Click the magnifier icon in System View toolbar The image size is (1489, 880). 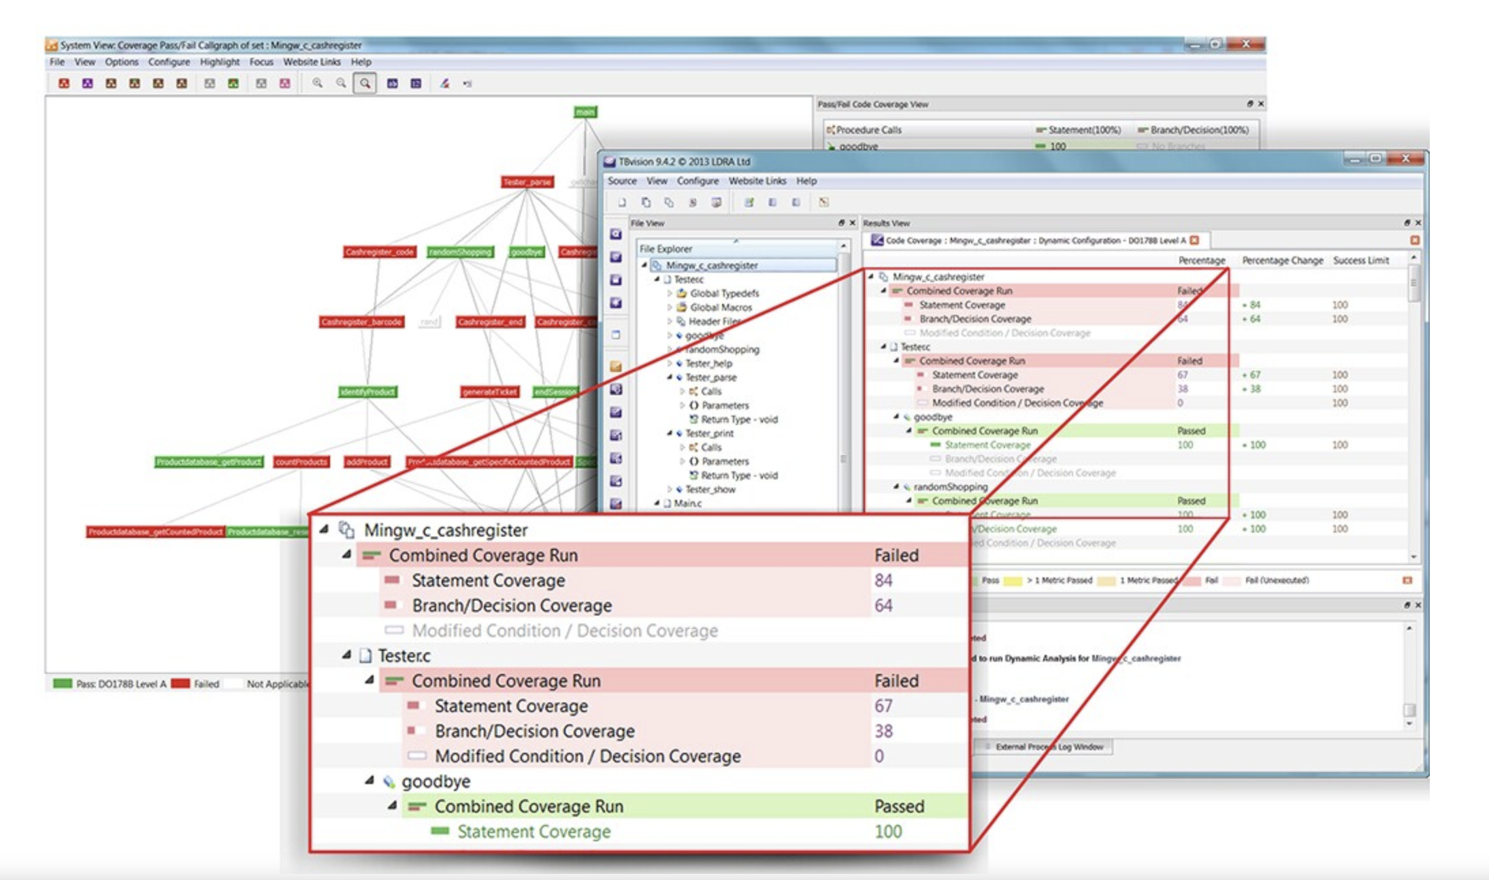click(365, 84)
